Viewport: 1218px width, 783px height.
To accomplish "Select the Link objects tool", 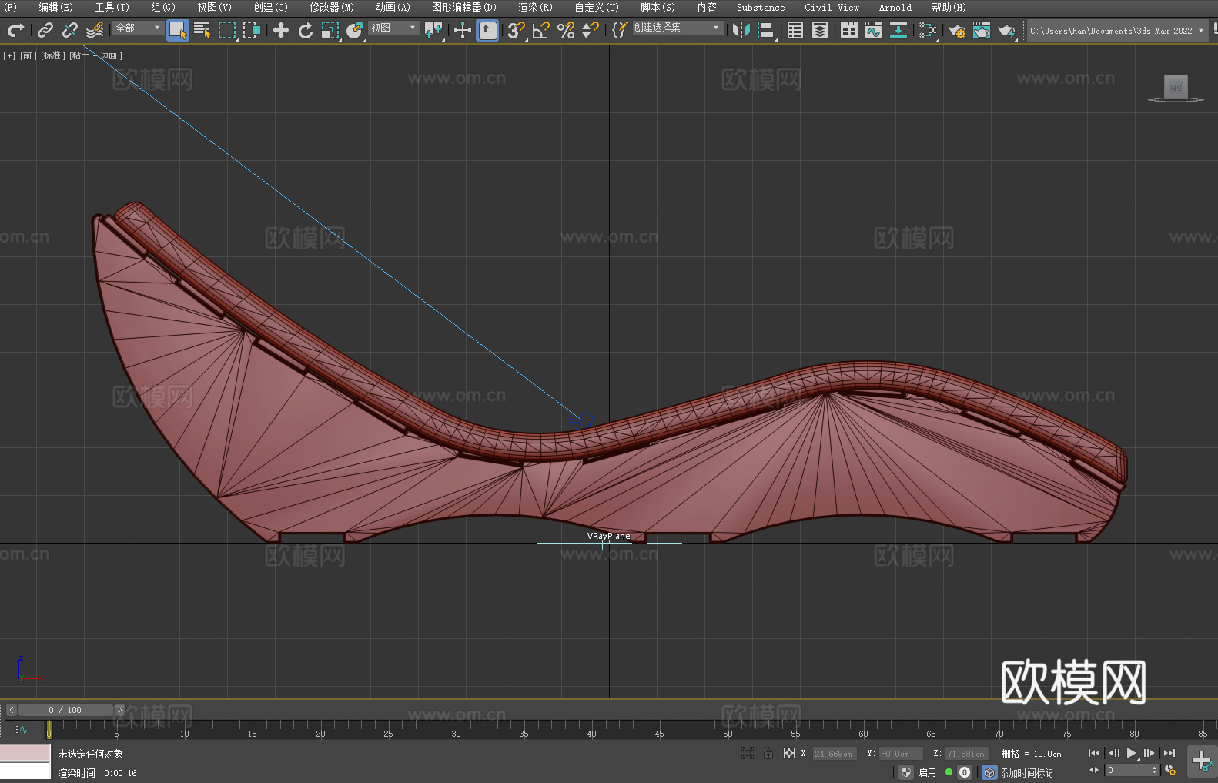I will [45, 30].
